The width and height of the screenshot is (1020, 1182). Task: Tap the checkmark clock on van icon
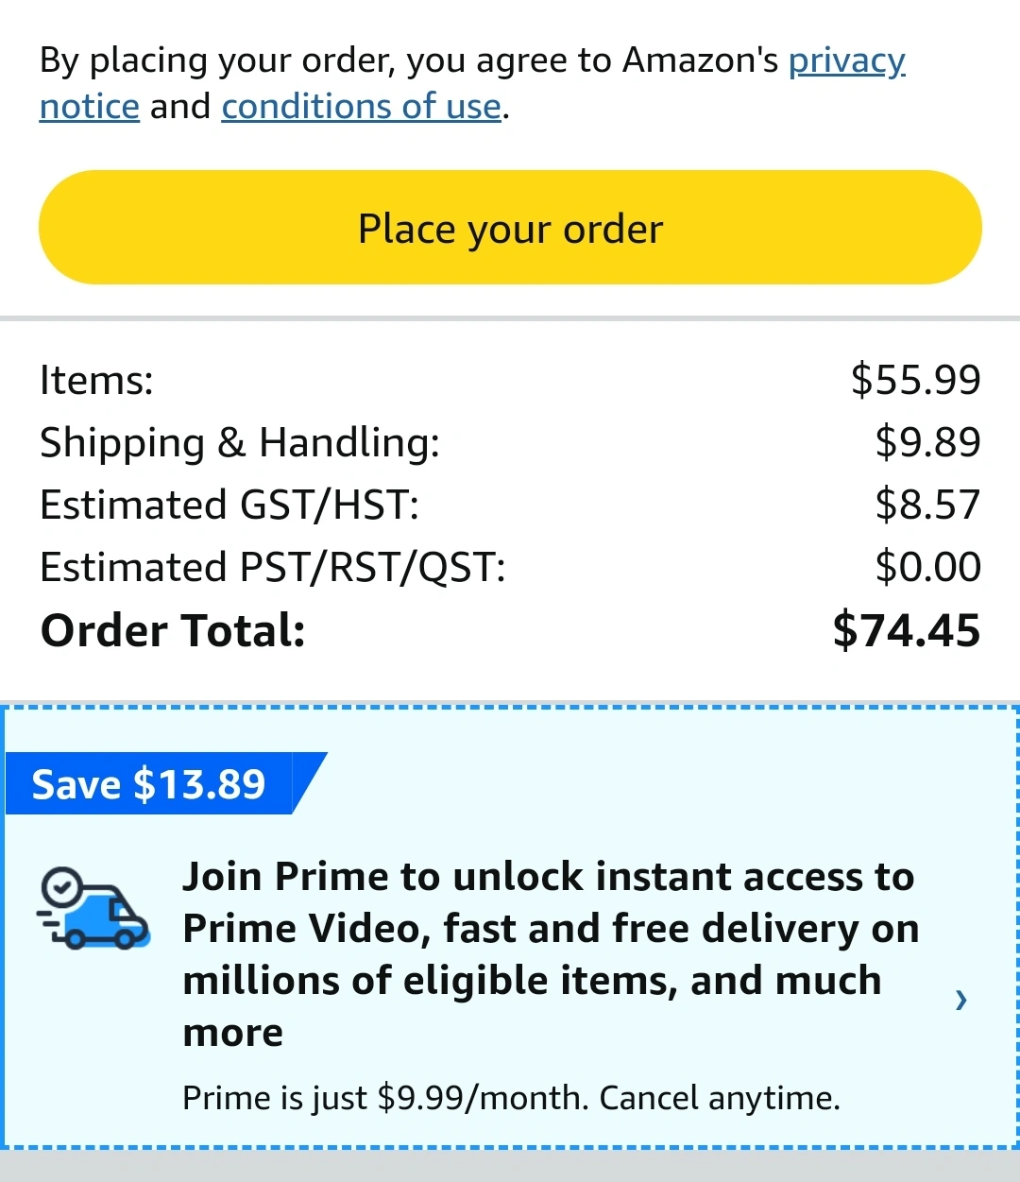[61, 886]
